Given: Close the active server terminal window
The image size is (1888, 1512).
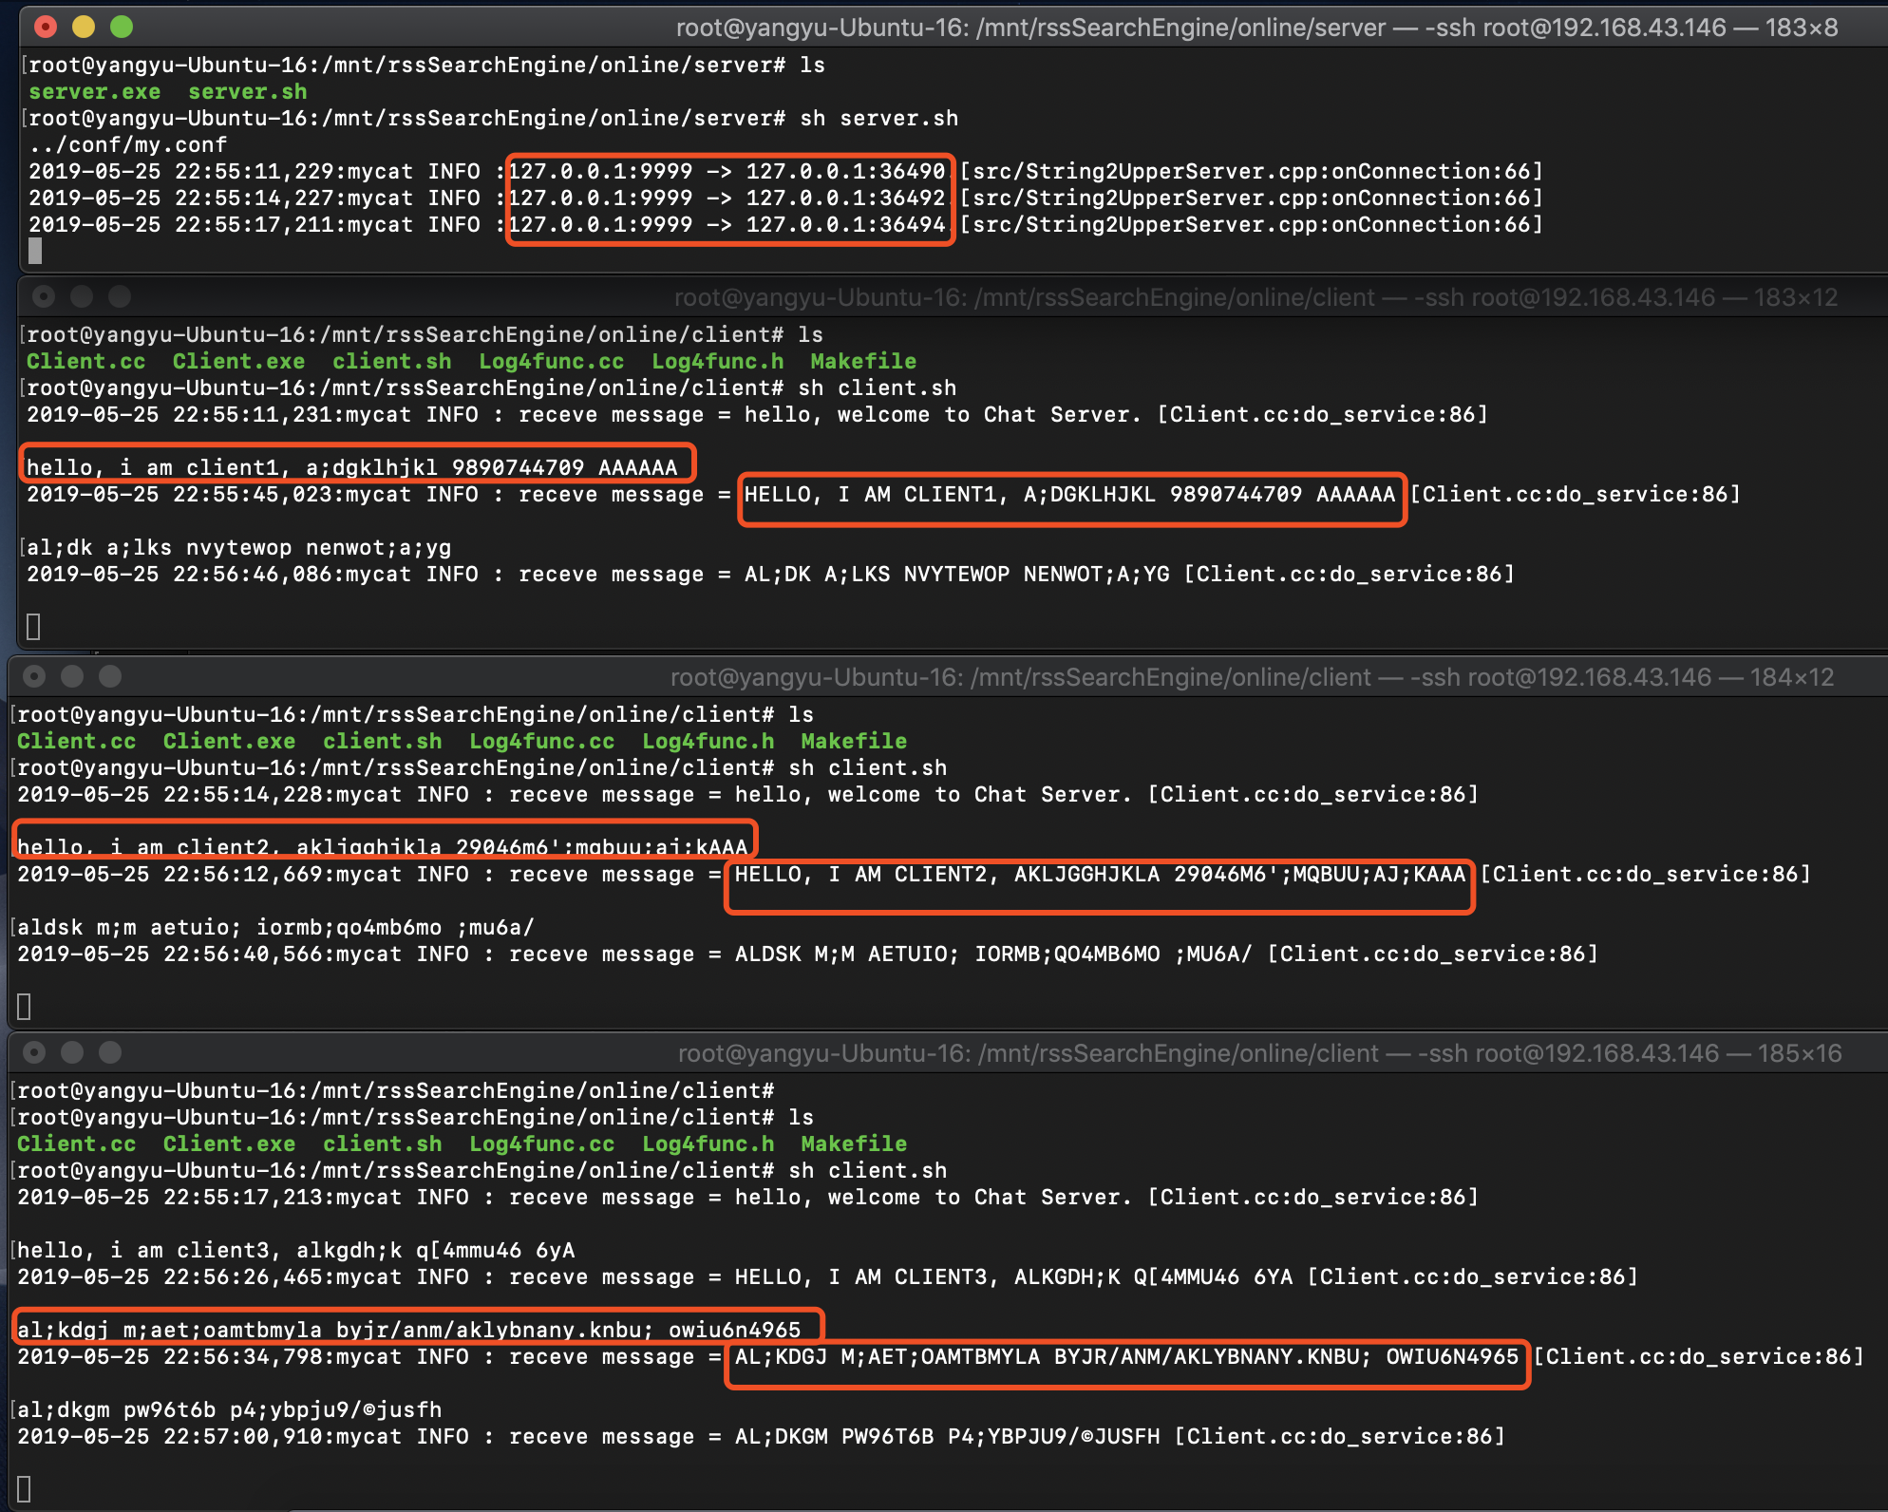Looking at the screenshot, I should coord(46,27).
